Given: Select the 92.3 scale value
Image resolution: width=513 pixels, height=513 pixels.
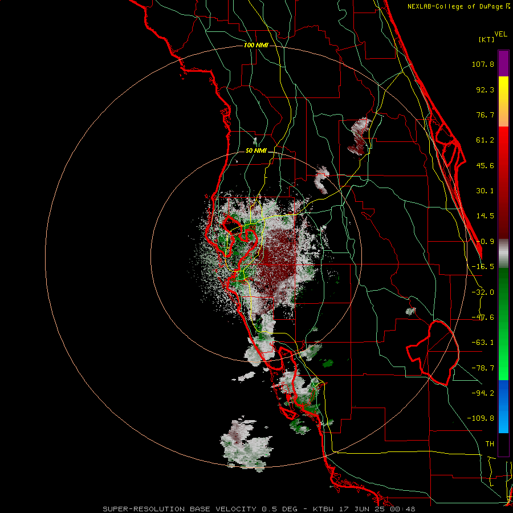Looking at the screenshot, I should click(485, 89).
